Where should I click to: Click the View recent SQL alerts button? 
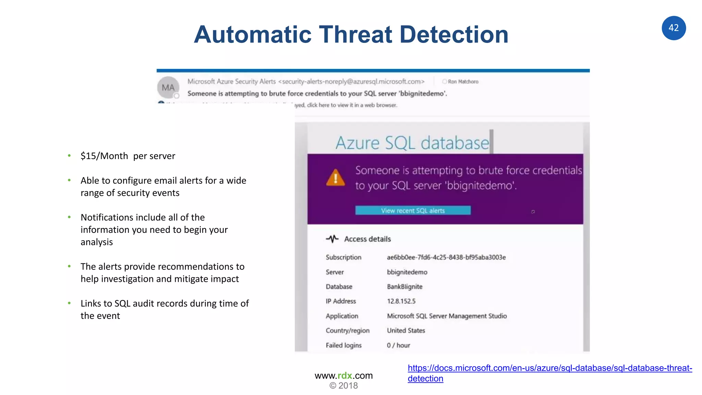(413, 211)
